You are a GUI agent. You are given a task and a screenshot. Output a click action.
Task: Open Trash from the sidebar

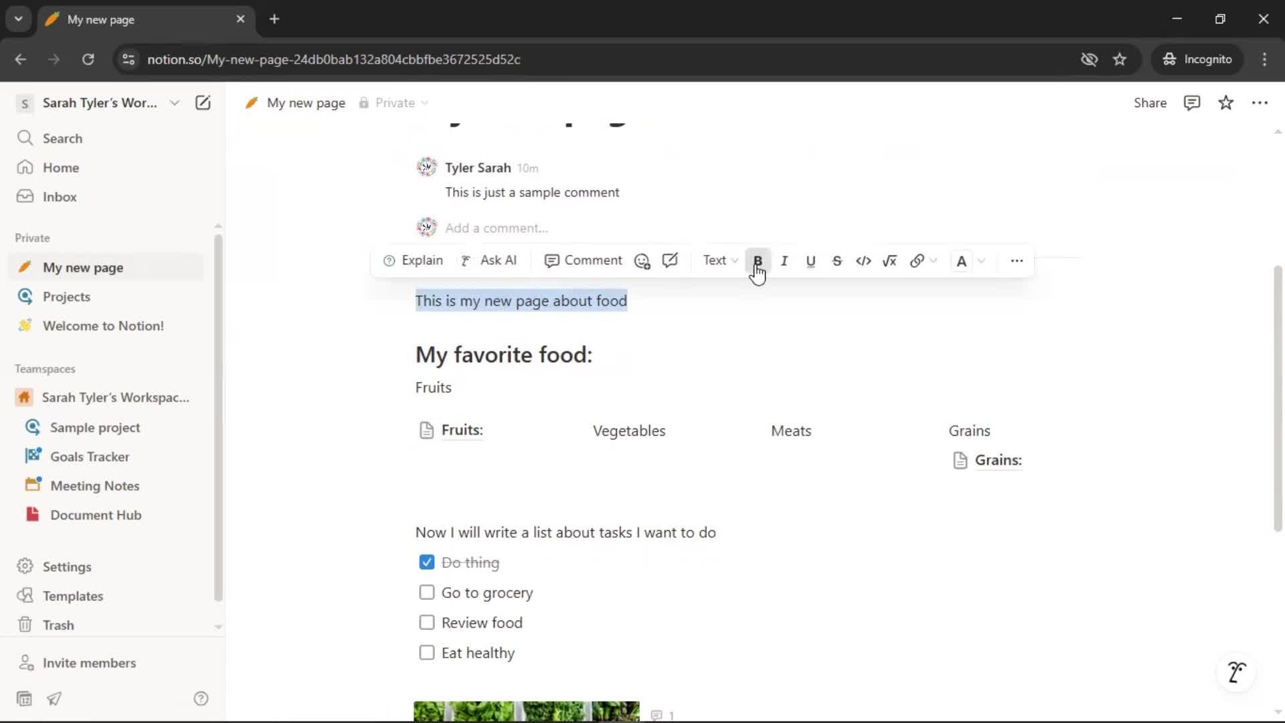[107, 625]
